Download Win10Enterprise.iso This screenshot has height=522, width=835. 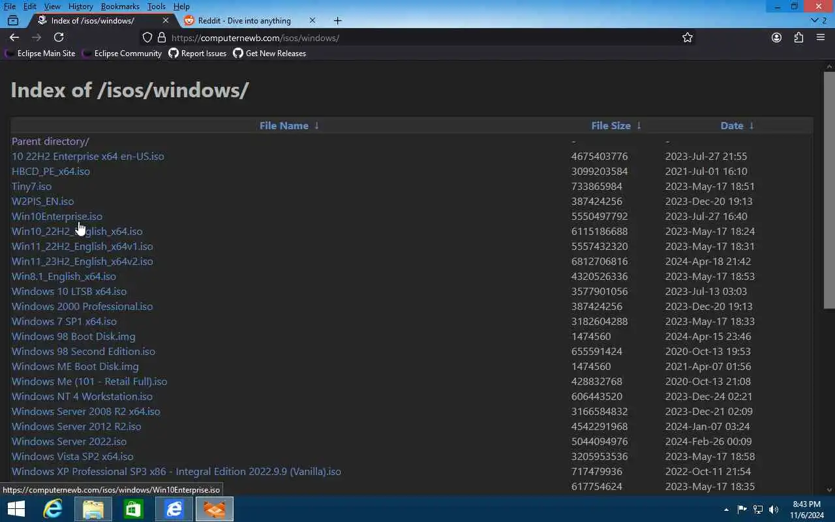(x=57, y=216)
